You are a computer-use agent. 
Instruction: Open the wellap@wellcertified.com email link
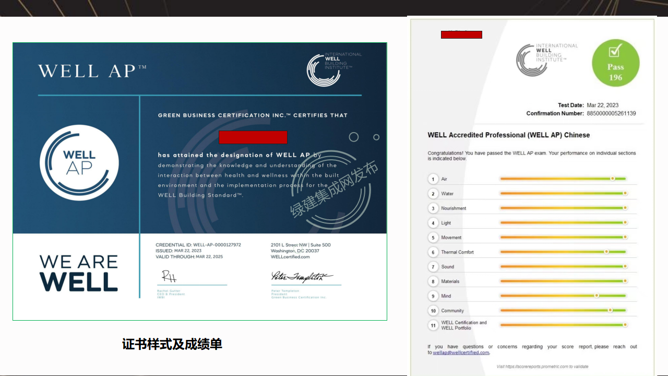click(x=461, y=352)
